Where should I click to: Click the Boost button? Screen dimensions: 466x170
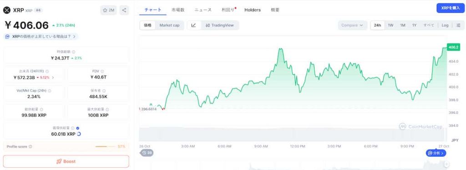[66, 161]
